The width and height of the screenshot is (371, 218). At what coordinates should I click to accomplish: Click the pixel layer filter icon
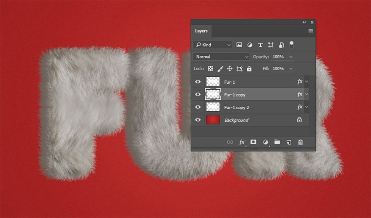pyautogui.click(x=239, y=45)
